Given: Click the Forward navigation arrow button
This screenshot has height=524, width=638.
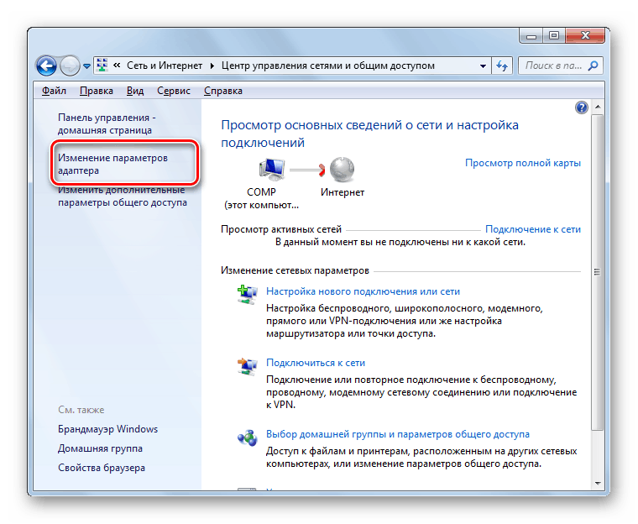Looking at the screenshot, I should (70, 65).
